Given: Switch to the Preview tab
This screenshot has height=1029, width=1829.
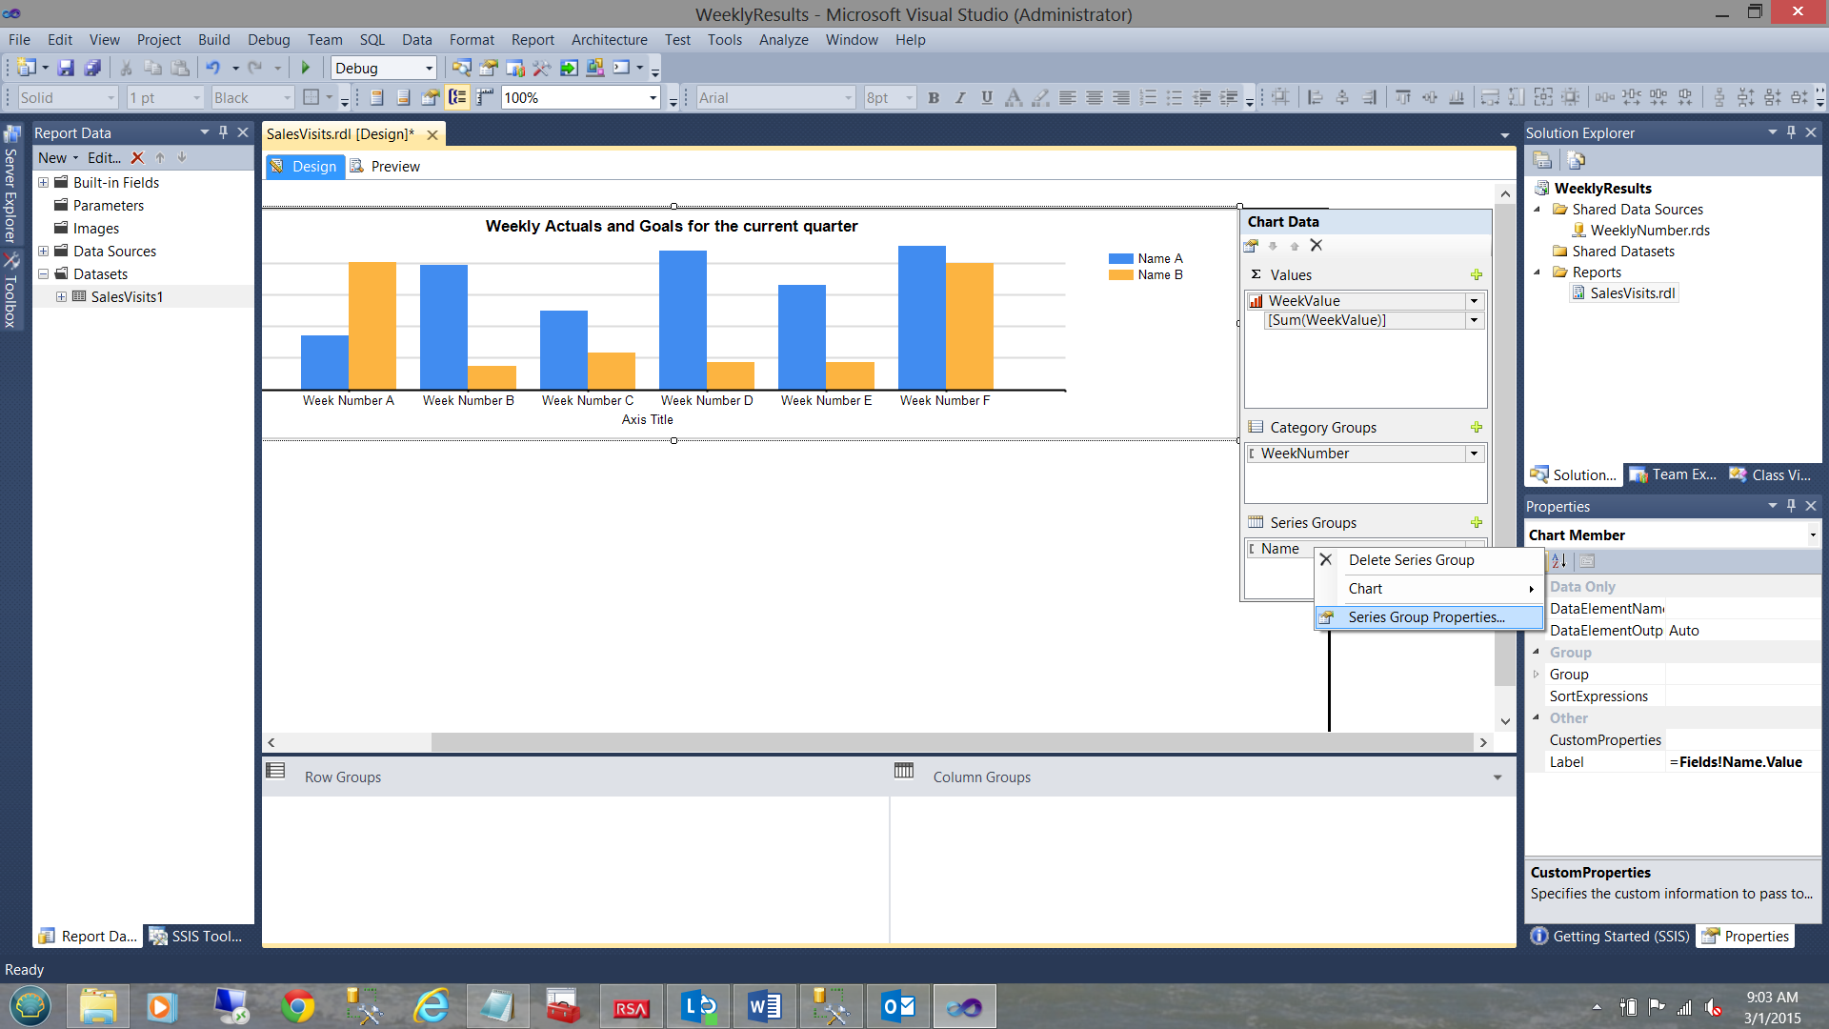Looking at the screenshot, I should coord(394,167).
